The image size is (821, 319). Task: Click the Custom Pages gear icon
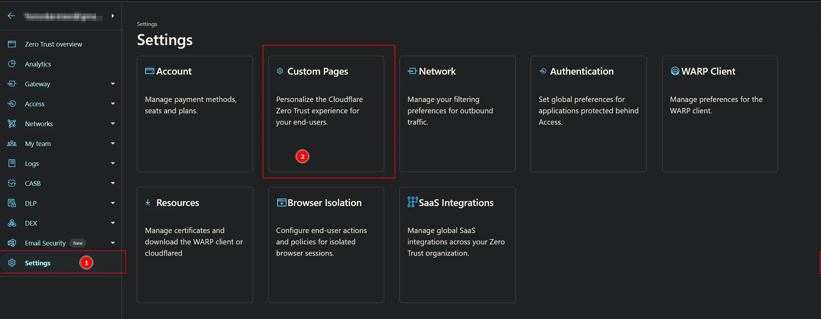(280, 71)
